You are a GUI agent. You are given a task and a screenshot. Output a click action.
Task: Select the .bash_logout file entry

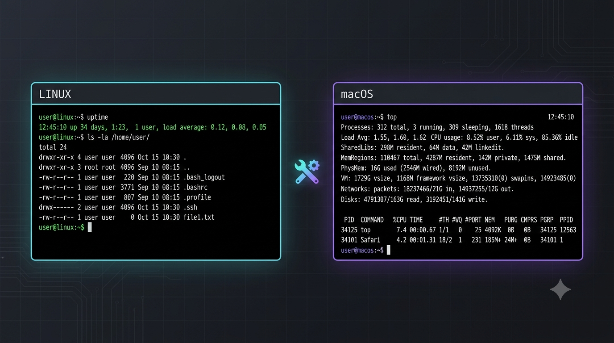tap(132, 177)
